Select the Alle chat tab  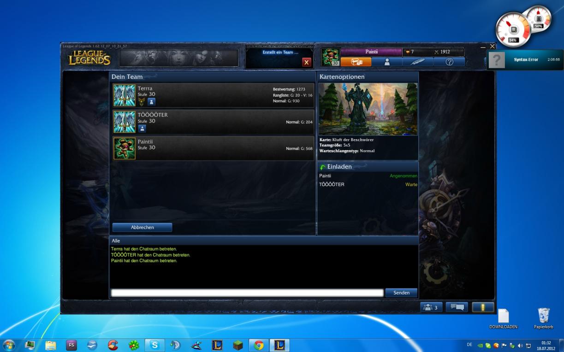pos(116,241)
